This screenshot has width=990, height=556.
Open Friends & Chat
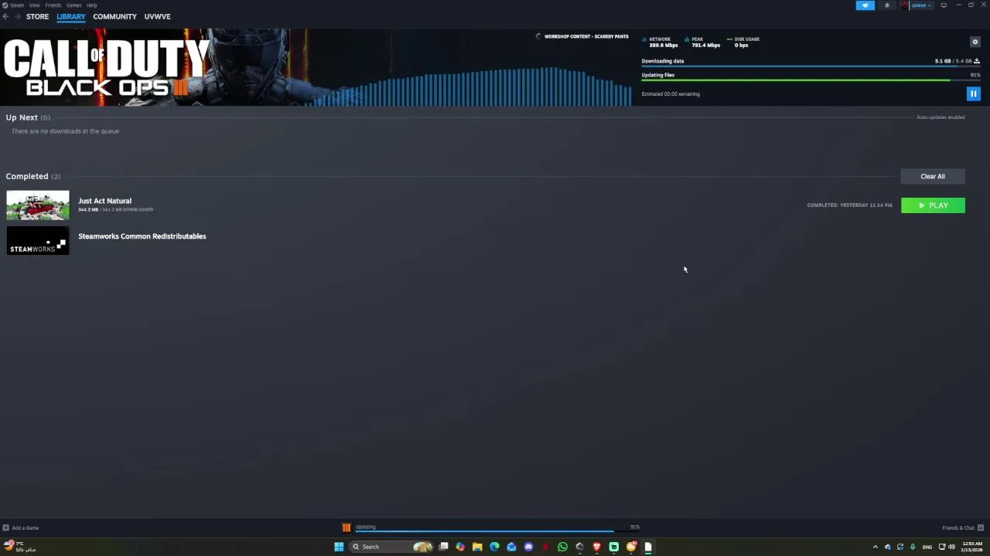963,528
